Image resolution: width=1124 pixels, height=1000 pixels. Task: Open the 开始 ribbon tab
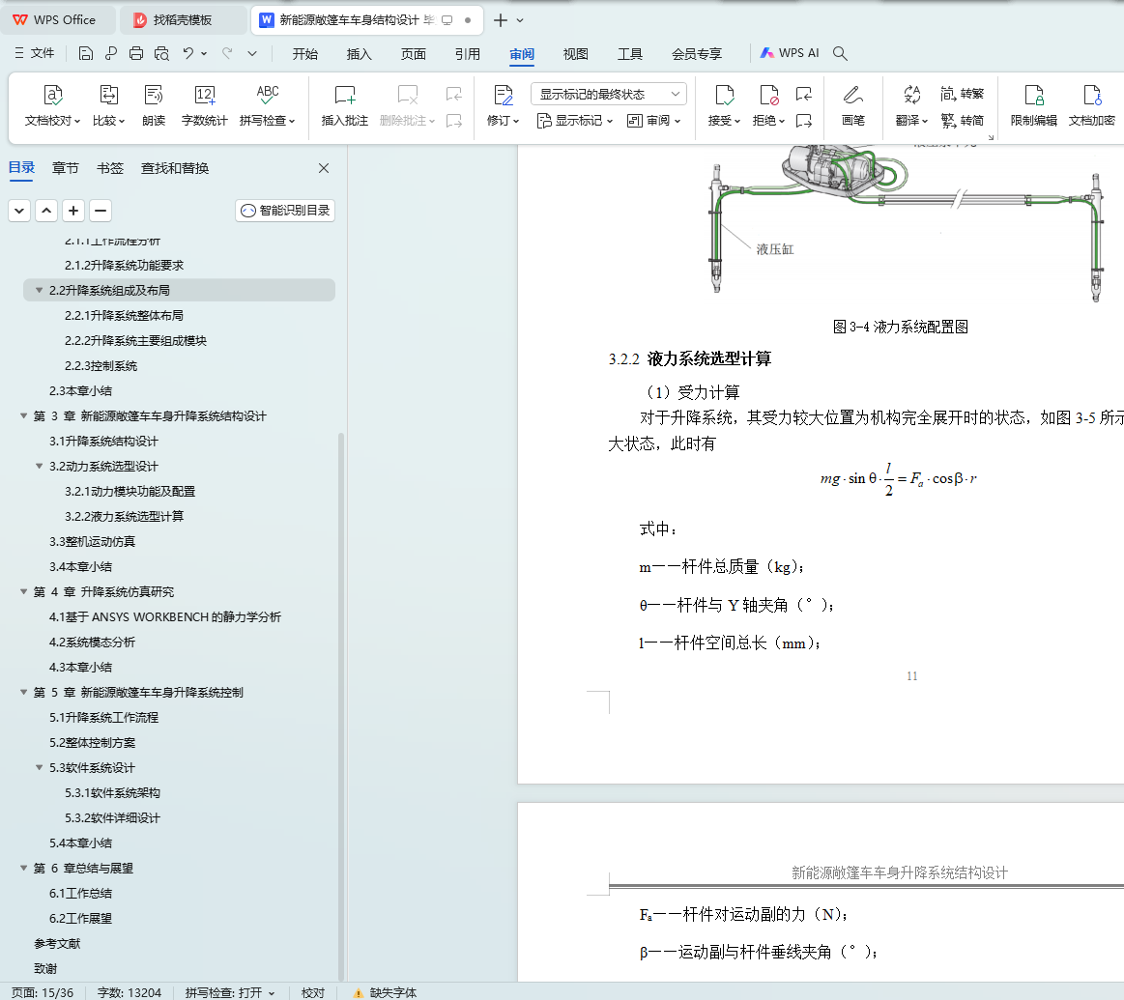click(304, 54)
